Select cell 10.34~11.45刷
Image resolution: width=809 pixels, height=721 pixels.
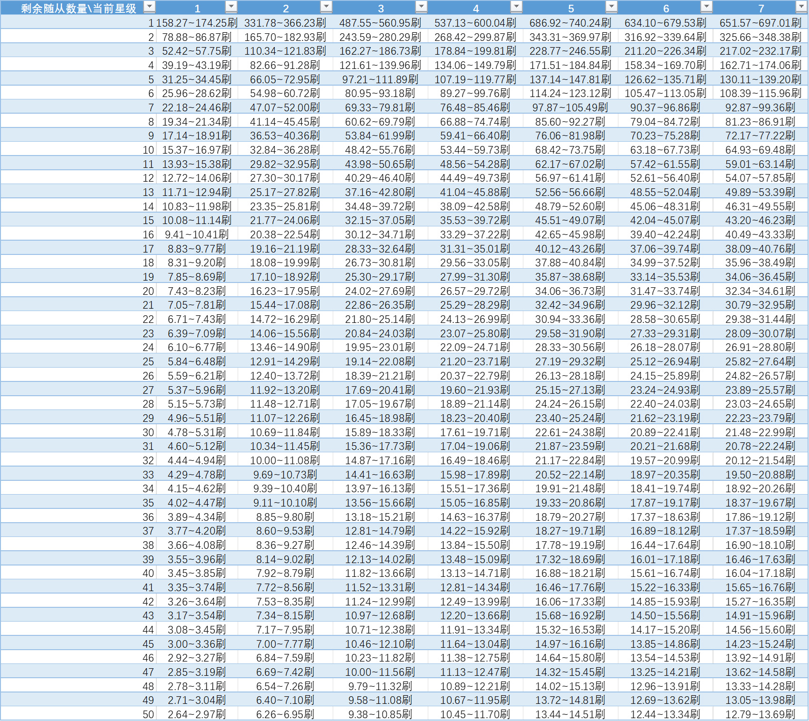click(x=285, y=446)
